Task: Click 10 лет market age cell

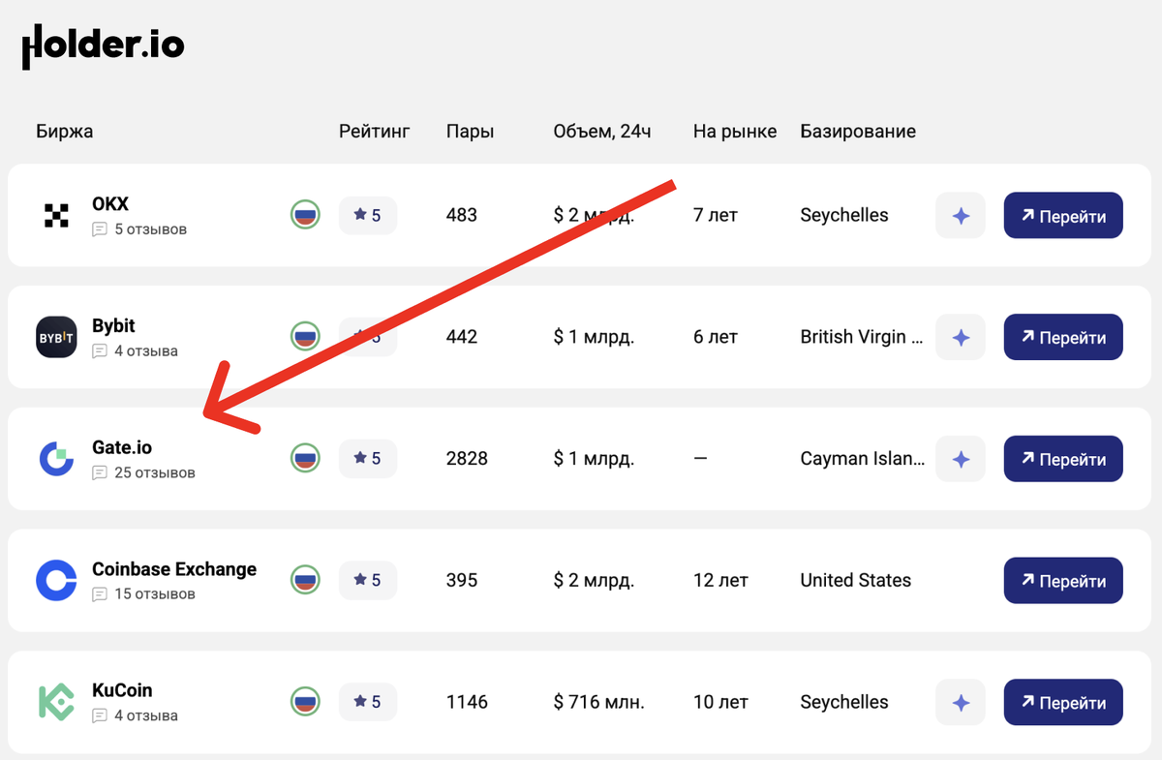Action: tap(720, 702)
